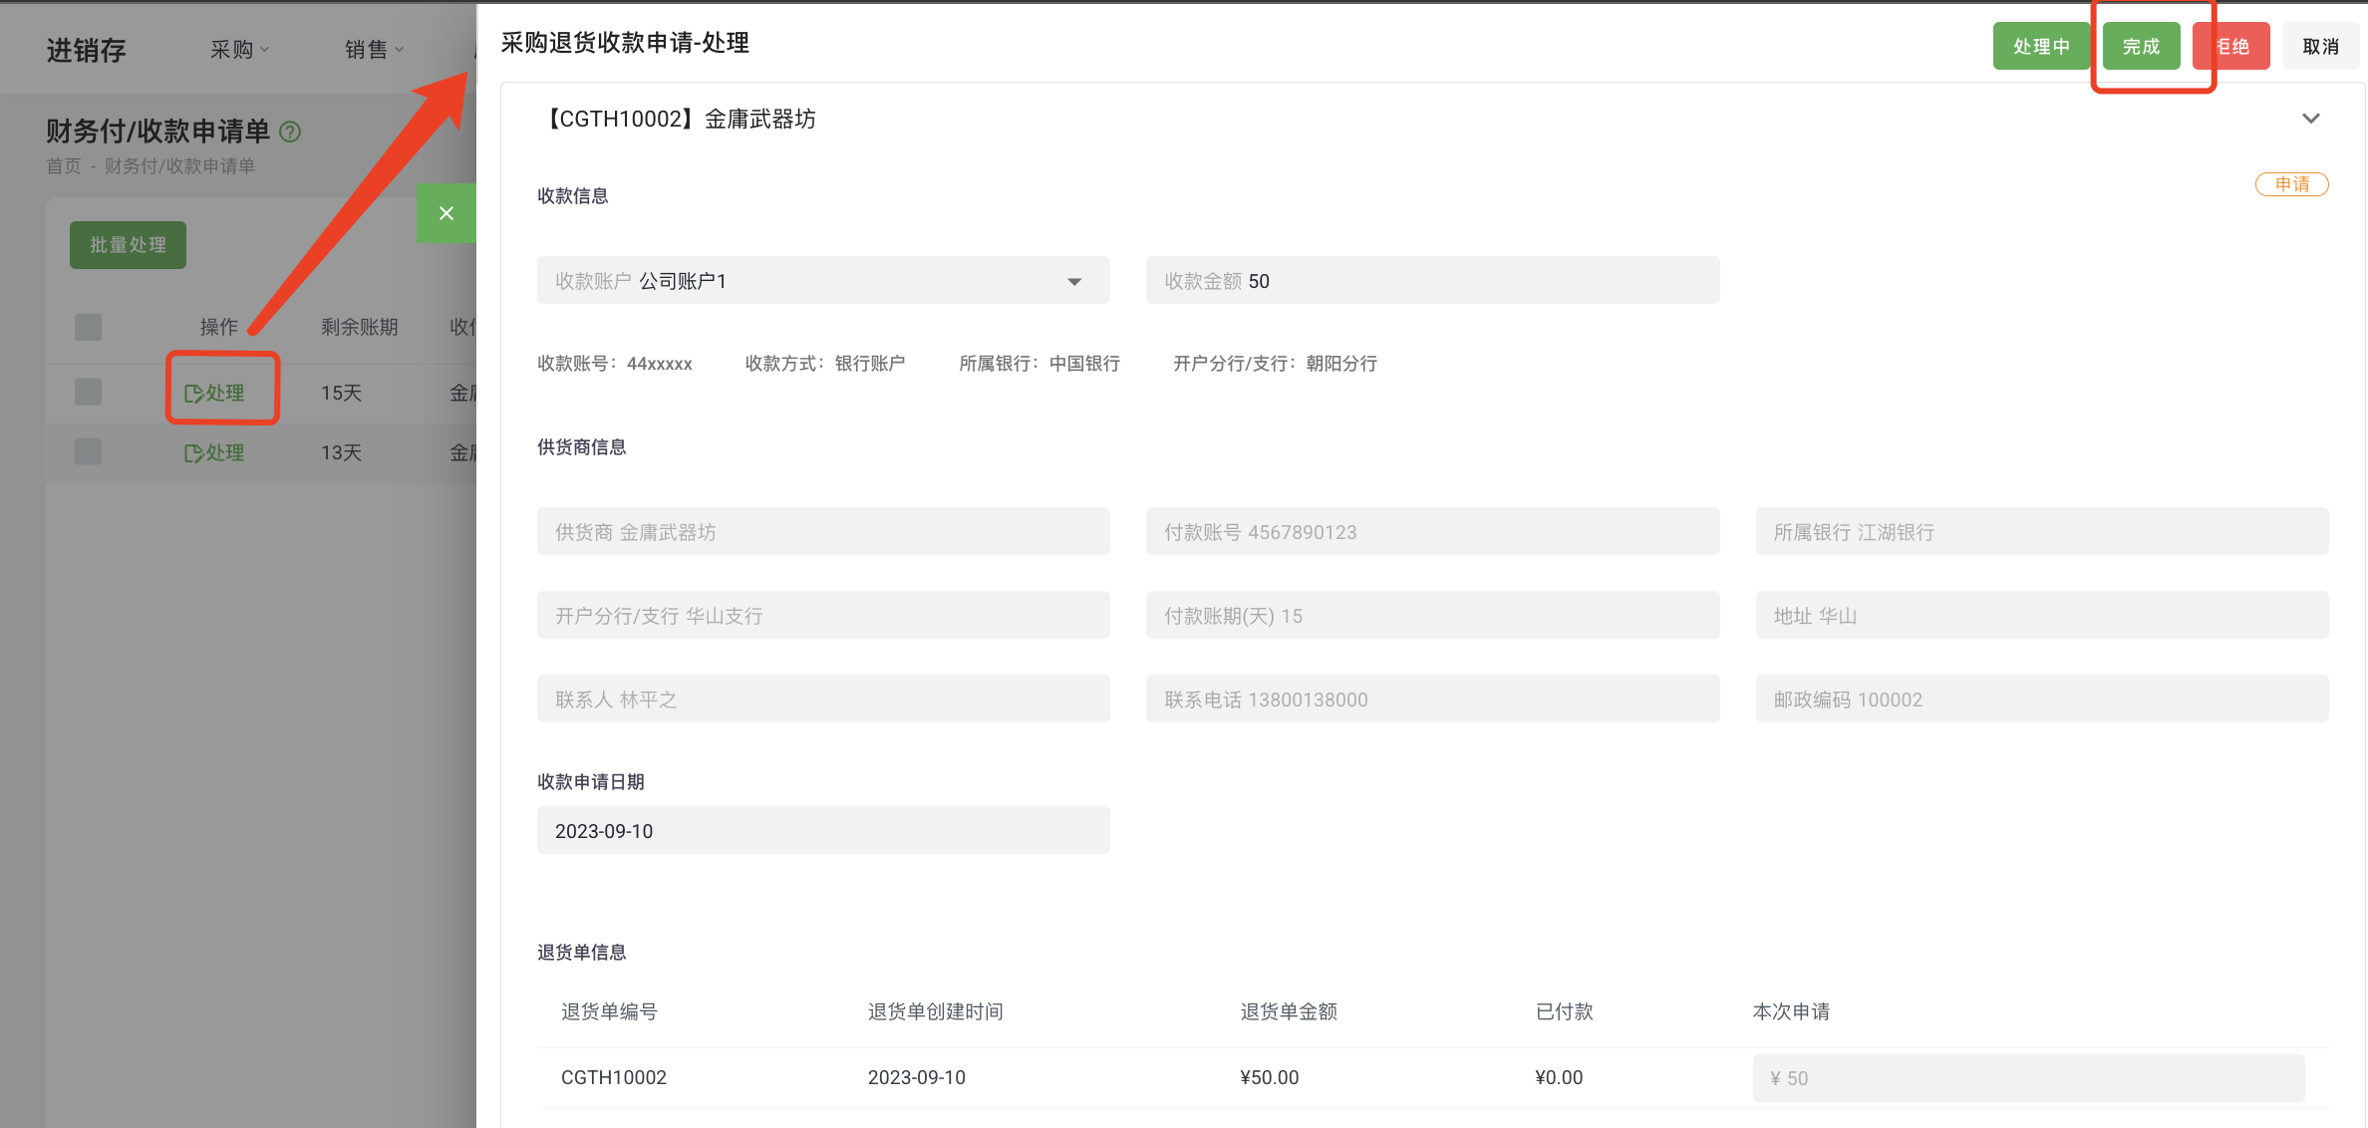Click the 处理中 button
Viewport: 2368px width, 1128px height.
[x=2042, y=45]
